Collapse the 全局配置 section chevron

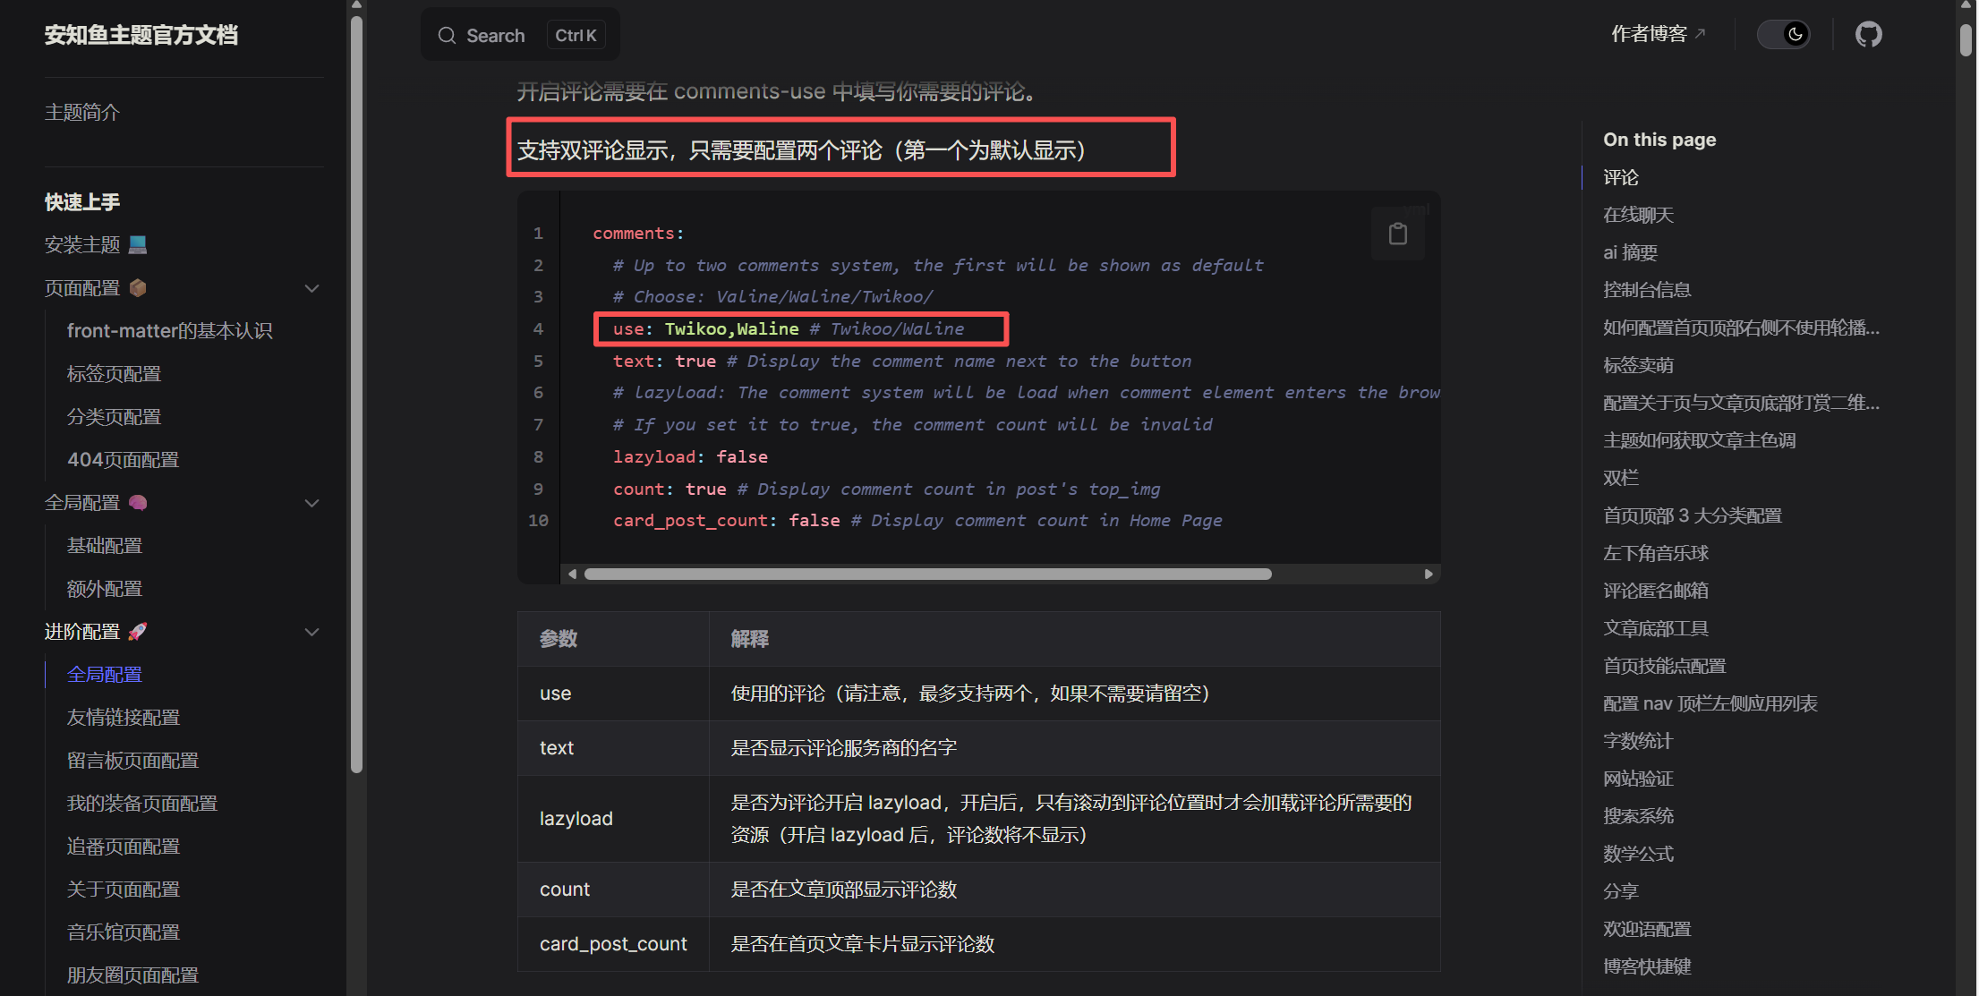(311, 503)
